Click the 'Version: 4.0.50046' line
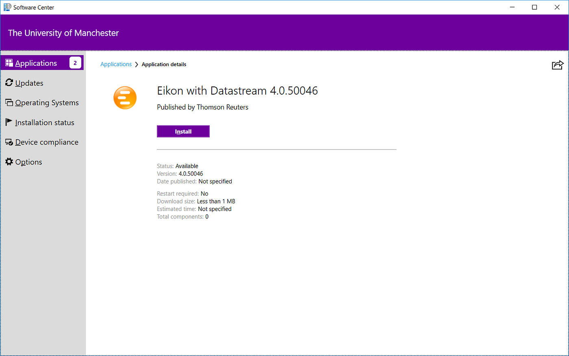Screen dimensions: 569x356 [x=180, y=174]
